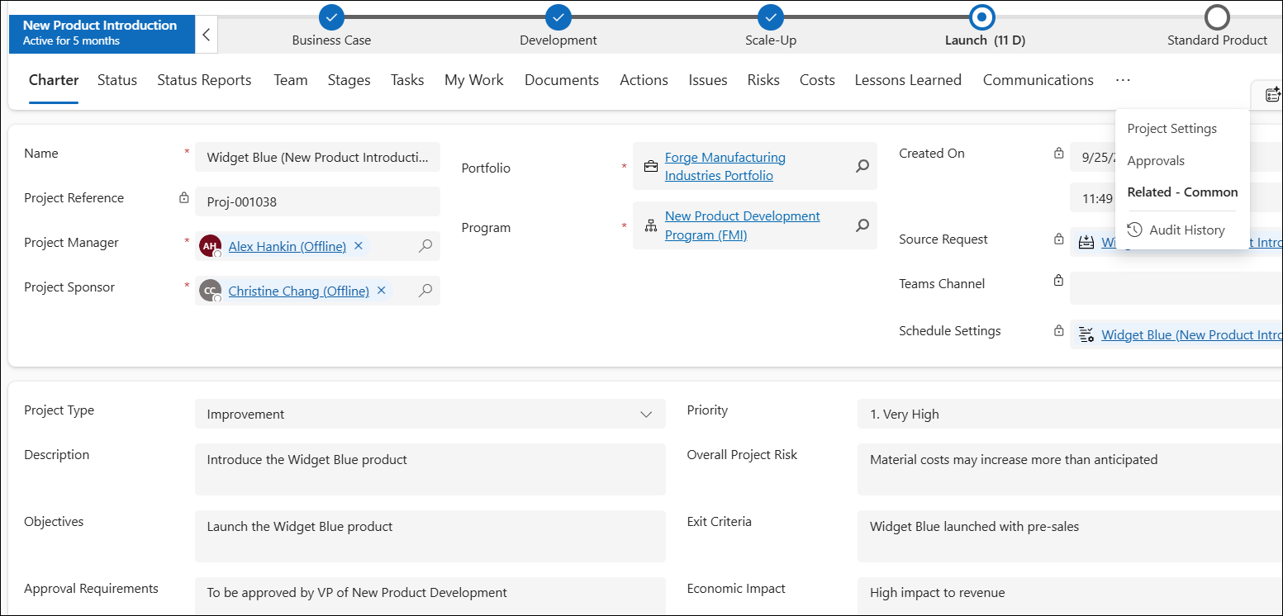Click the more tabs ellipsis button

coord(1122,80)
